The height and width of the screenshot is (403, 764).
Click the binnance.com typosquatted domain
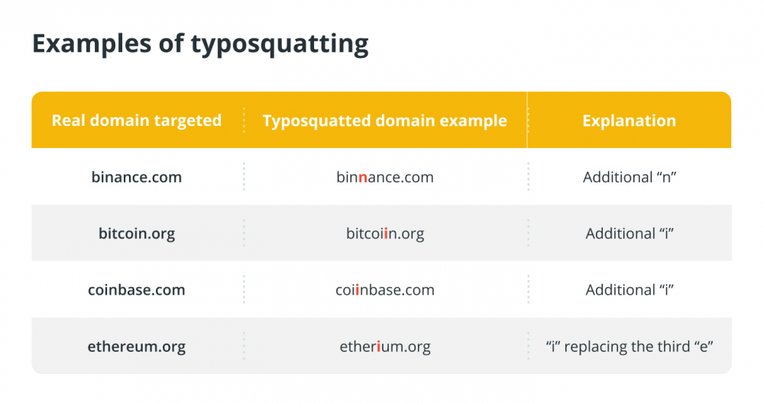(x=385, y=176)
